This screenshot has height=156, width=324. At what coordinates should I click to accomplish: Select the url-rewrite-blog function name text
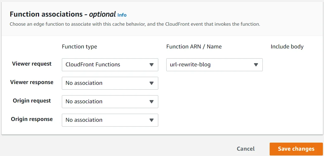[190, 65]
